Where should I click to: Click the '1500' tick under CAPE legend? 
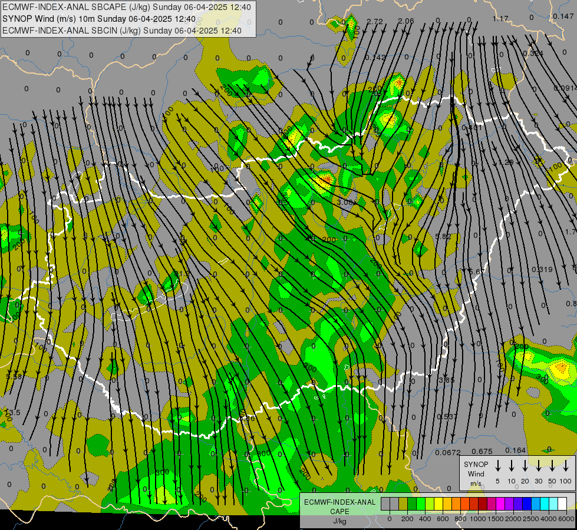pos(496,519)
